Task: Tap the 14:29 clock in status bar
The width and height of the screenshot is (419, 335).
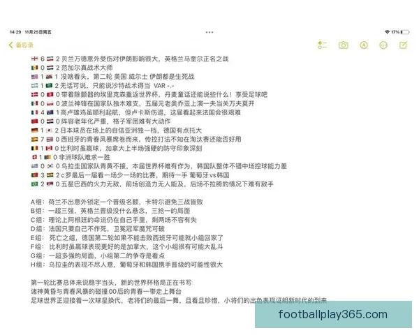Action: [x=15, y=32]
